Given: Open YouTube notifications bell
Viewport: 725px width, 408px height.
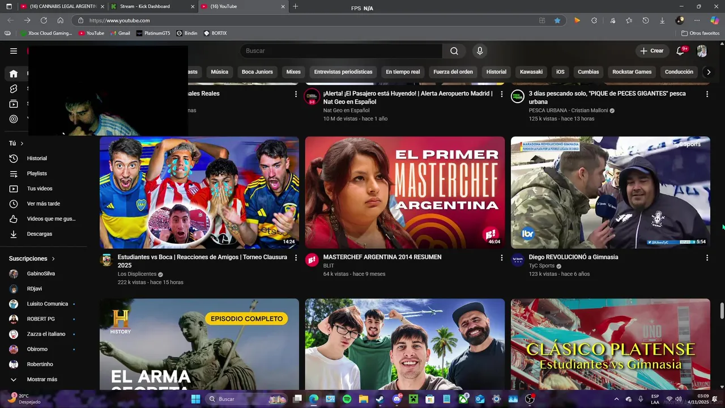Looking at the screenshot, I should (680, 51).
